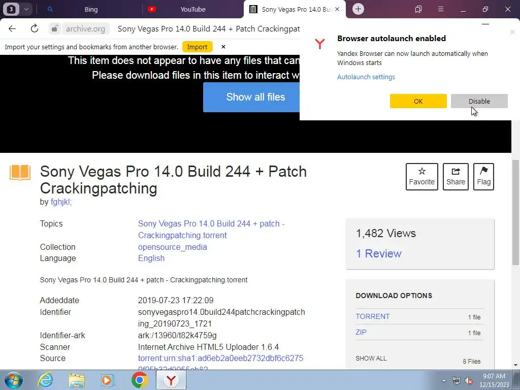
Task: Click the Share button
Action: (x=456, y=176)
